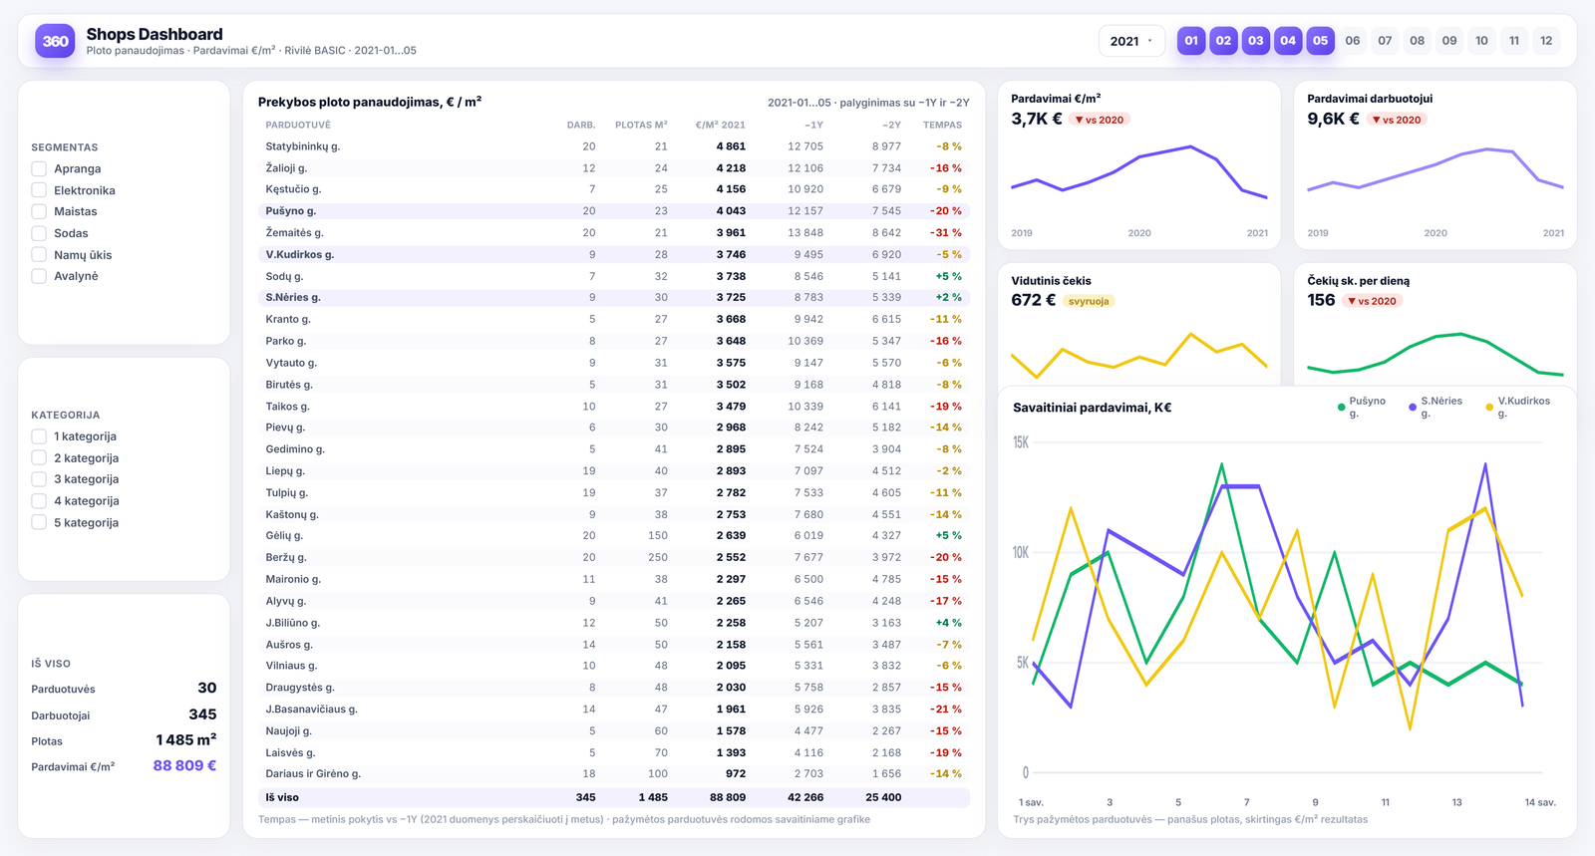Select the Pušyno g. table row
The width and height of the screenshot is (1595, 856).
point(614,211)
